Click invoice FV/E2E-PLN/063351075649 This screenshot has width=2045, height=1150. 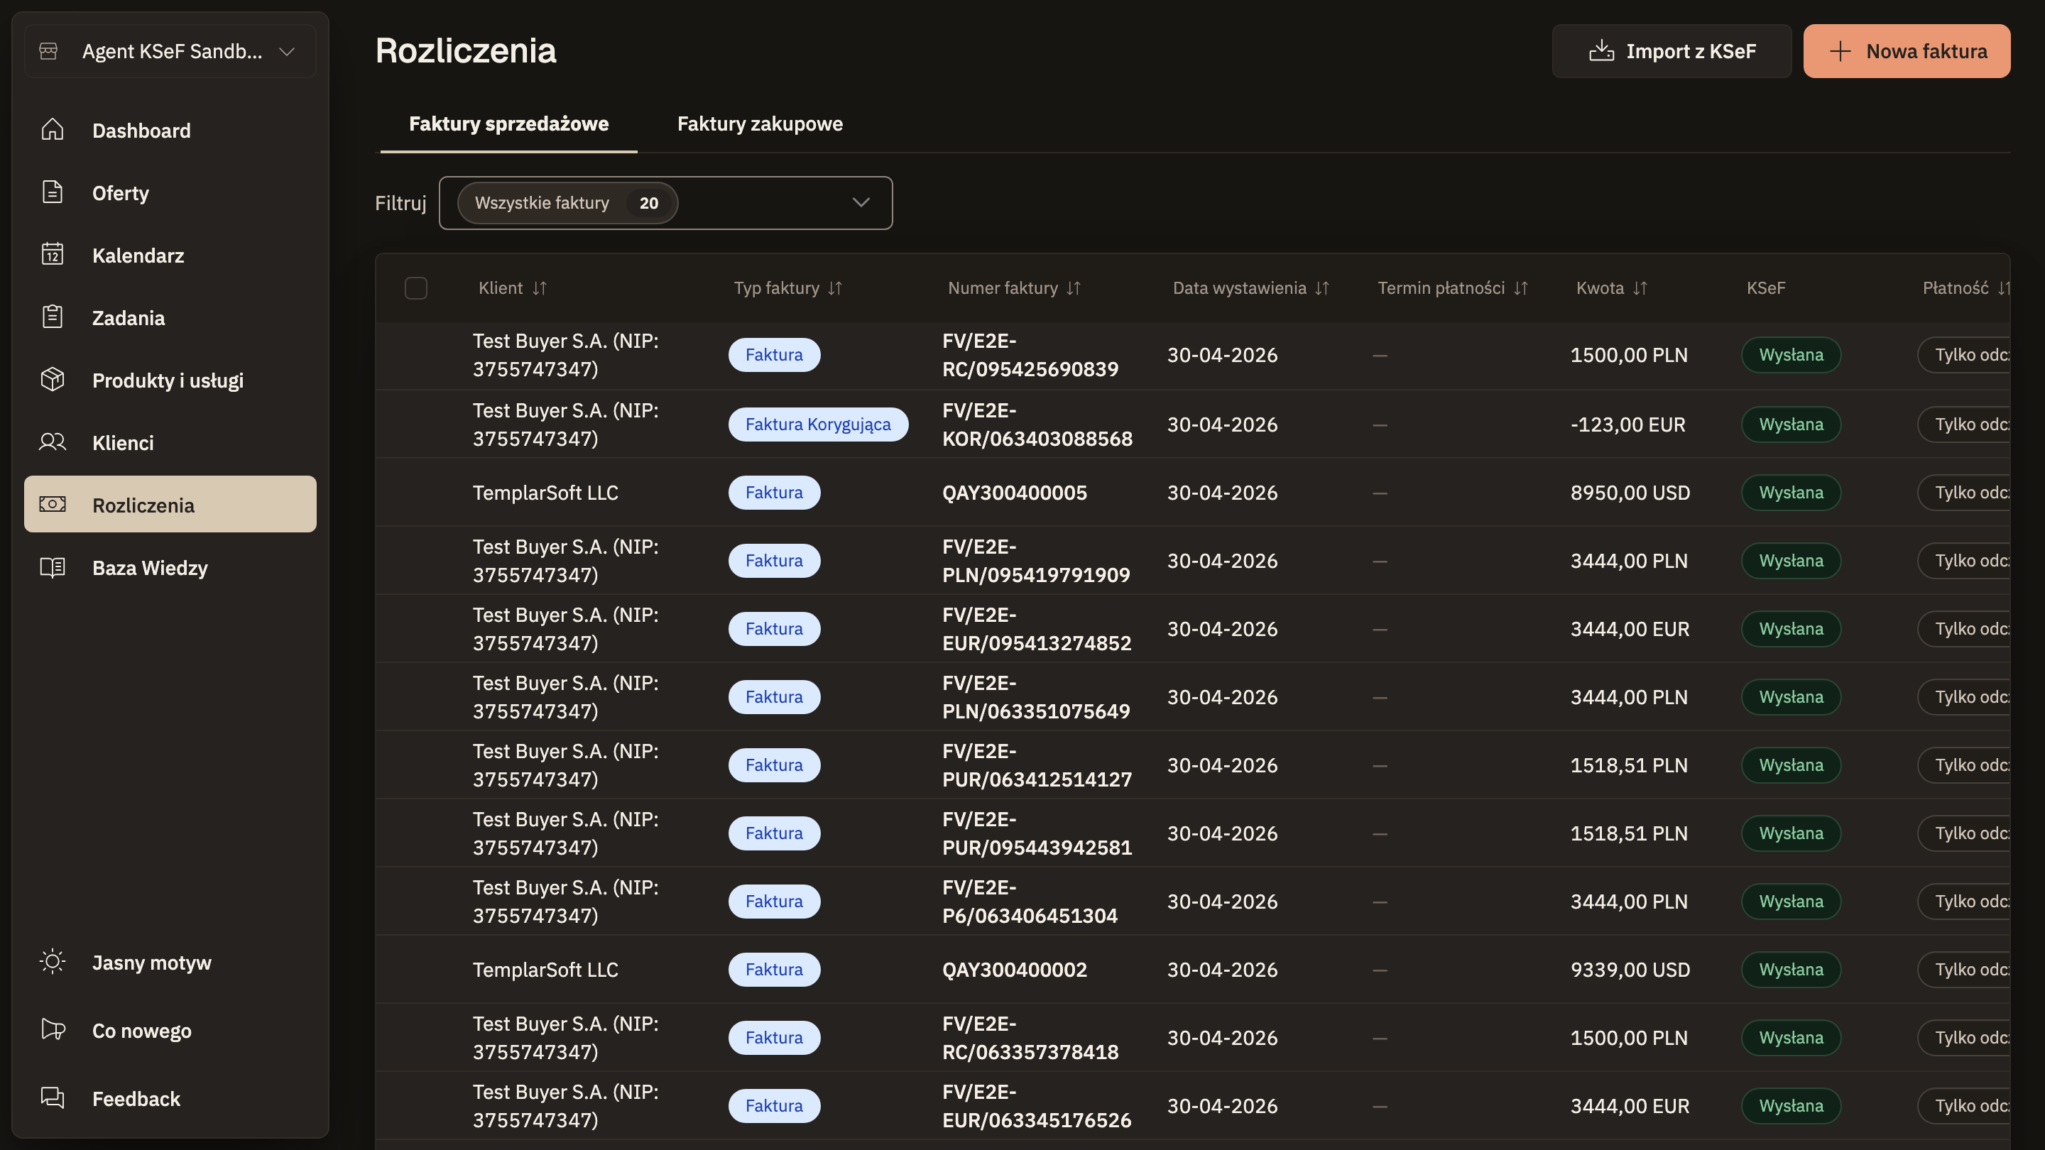pyautogui.click(x=1036, y=697)
